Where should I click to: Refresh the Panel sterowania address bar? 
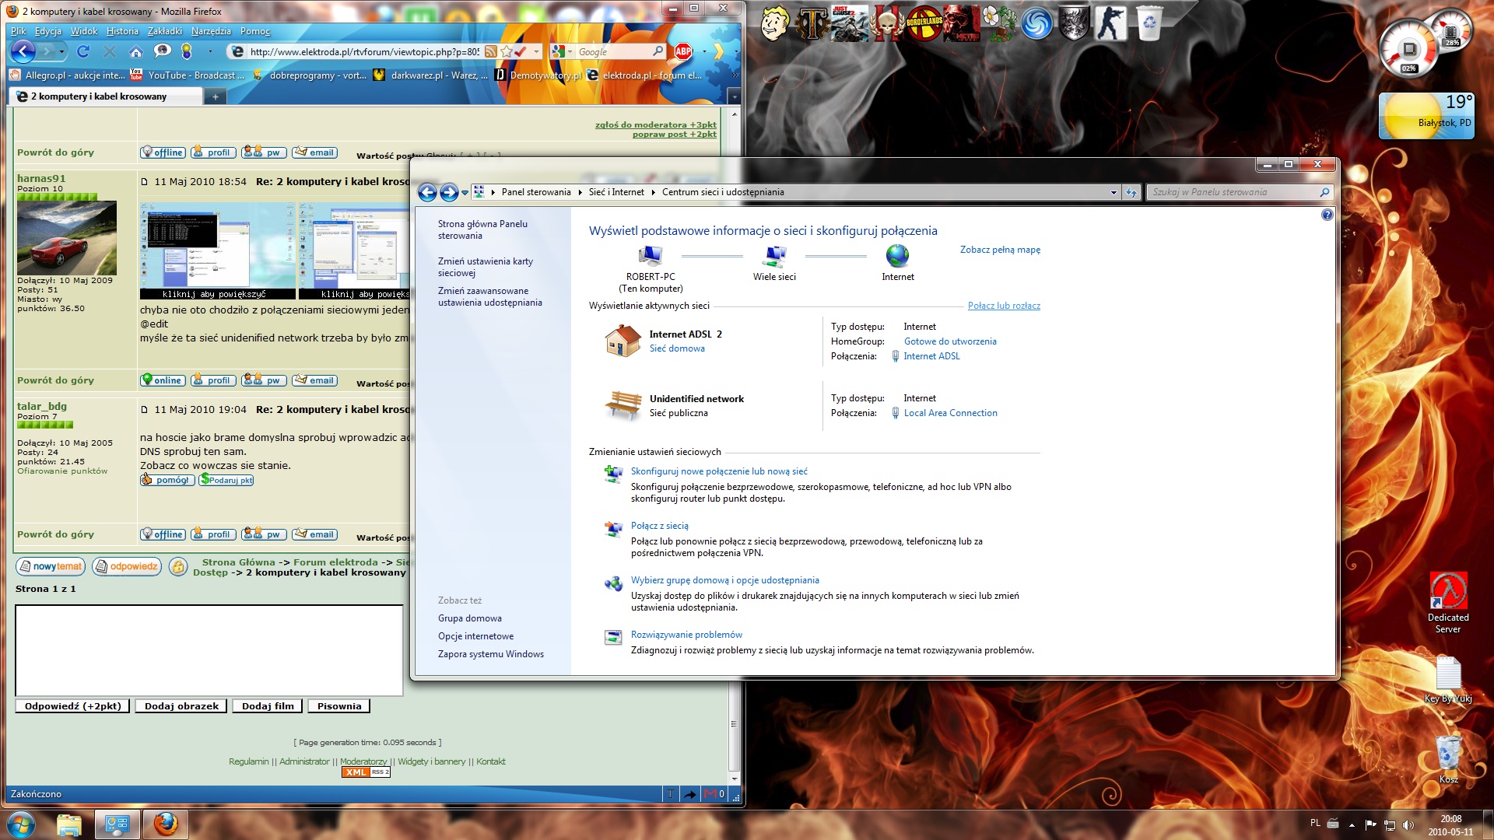[x=1131, y=192]
